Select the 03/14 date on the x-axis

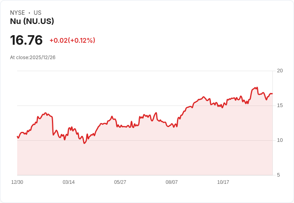click(x=69, y=182)
